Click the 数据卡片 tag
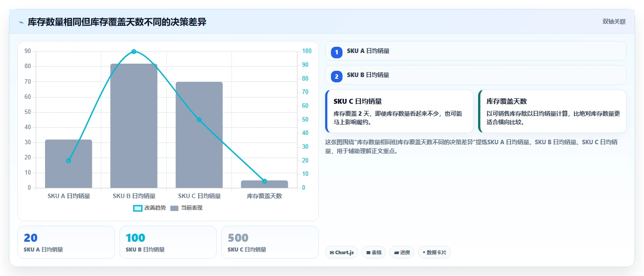This screenshot has height=276, width=644. click(434, 252)
